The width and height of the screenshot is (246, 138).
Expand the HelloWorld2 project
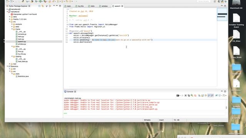point(7,9)
